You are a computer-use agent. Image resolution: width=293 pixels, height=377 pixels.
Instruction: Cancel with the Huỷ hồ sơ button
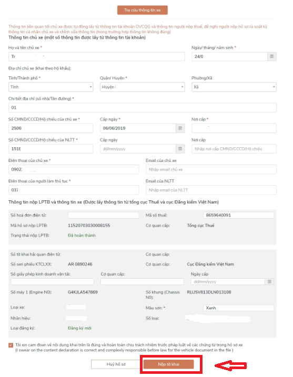click(x=116, y=364)
